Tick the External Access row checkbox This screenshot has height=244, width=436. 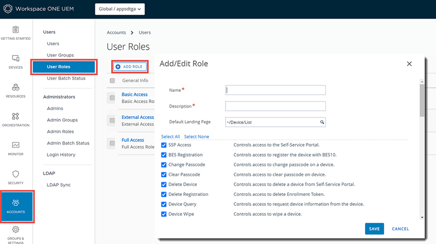[x=112, y=121]
